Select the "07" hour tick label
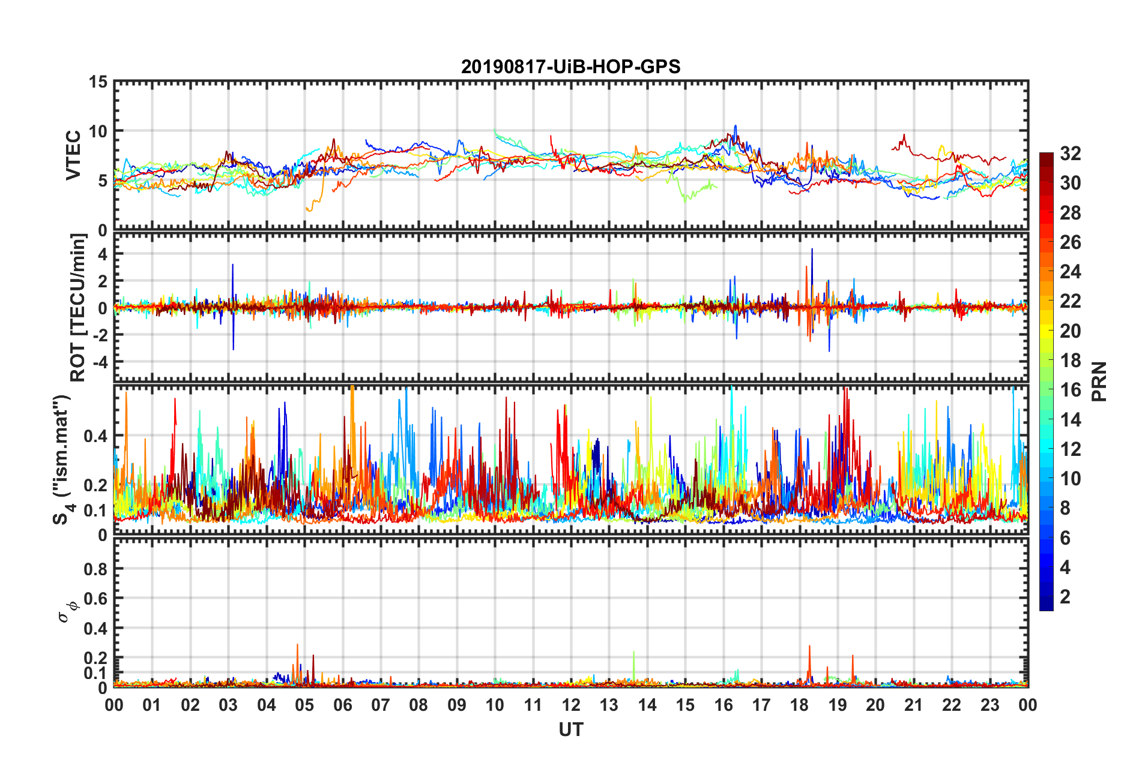 (381, 705)
